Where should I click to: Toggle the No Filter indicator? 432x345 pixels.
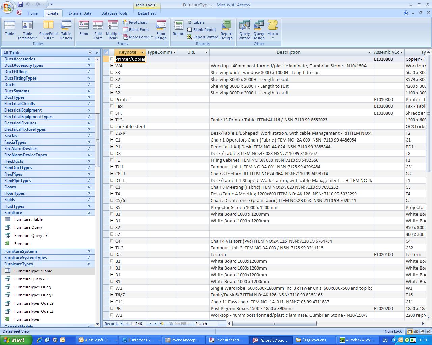pyautogui.click(x=179, y=324)
